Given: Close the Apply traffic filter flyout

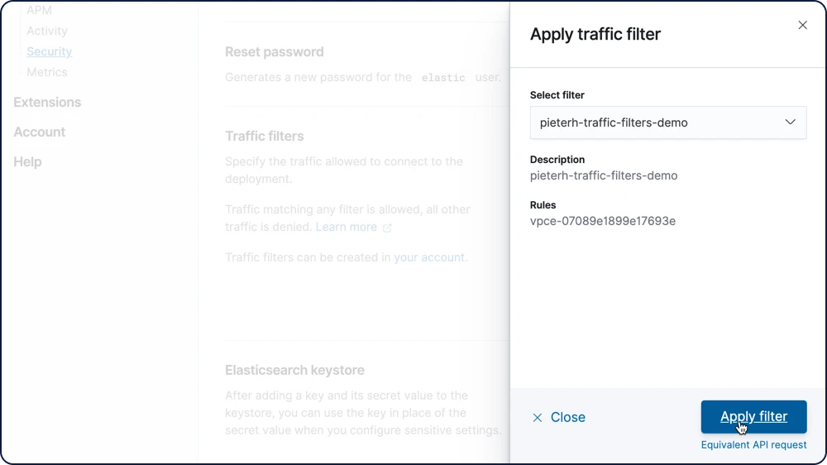Looking at the screenshot, I should [x=802, y=26].
